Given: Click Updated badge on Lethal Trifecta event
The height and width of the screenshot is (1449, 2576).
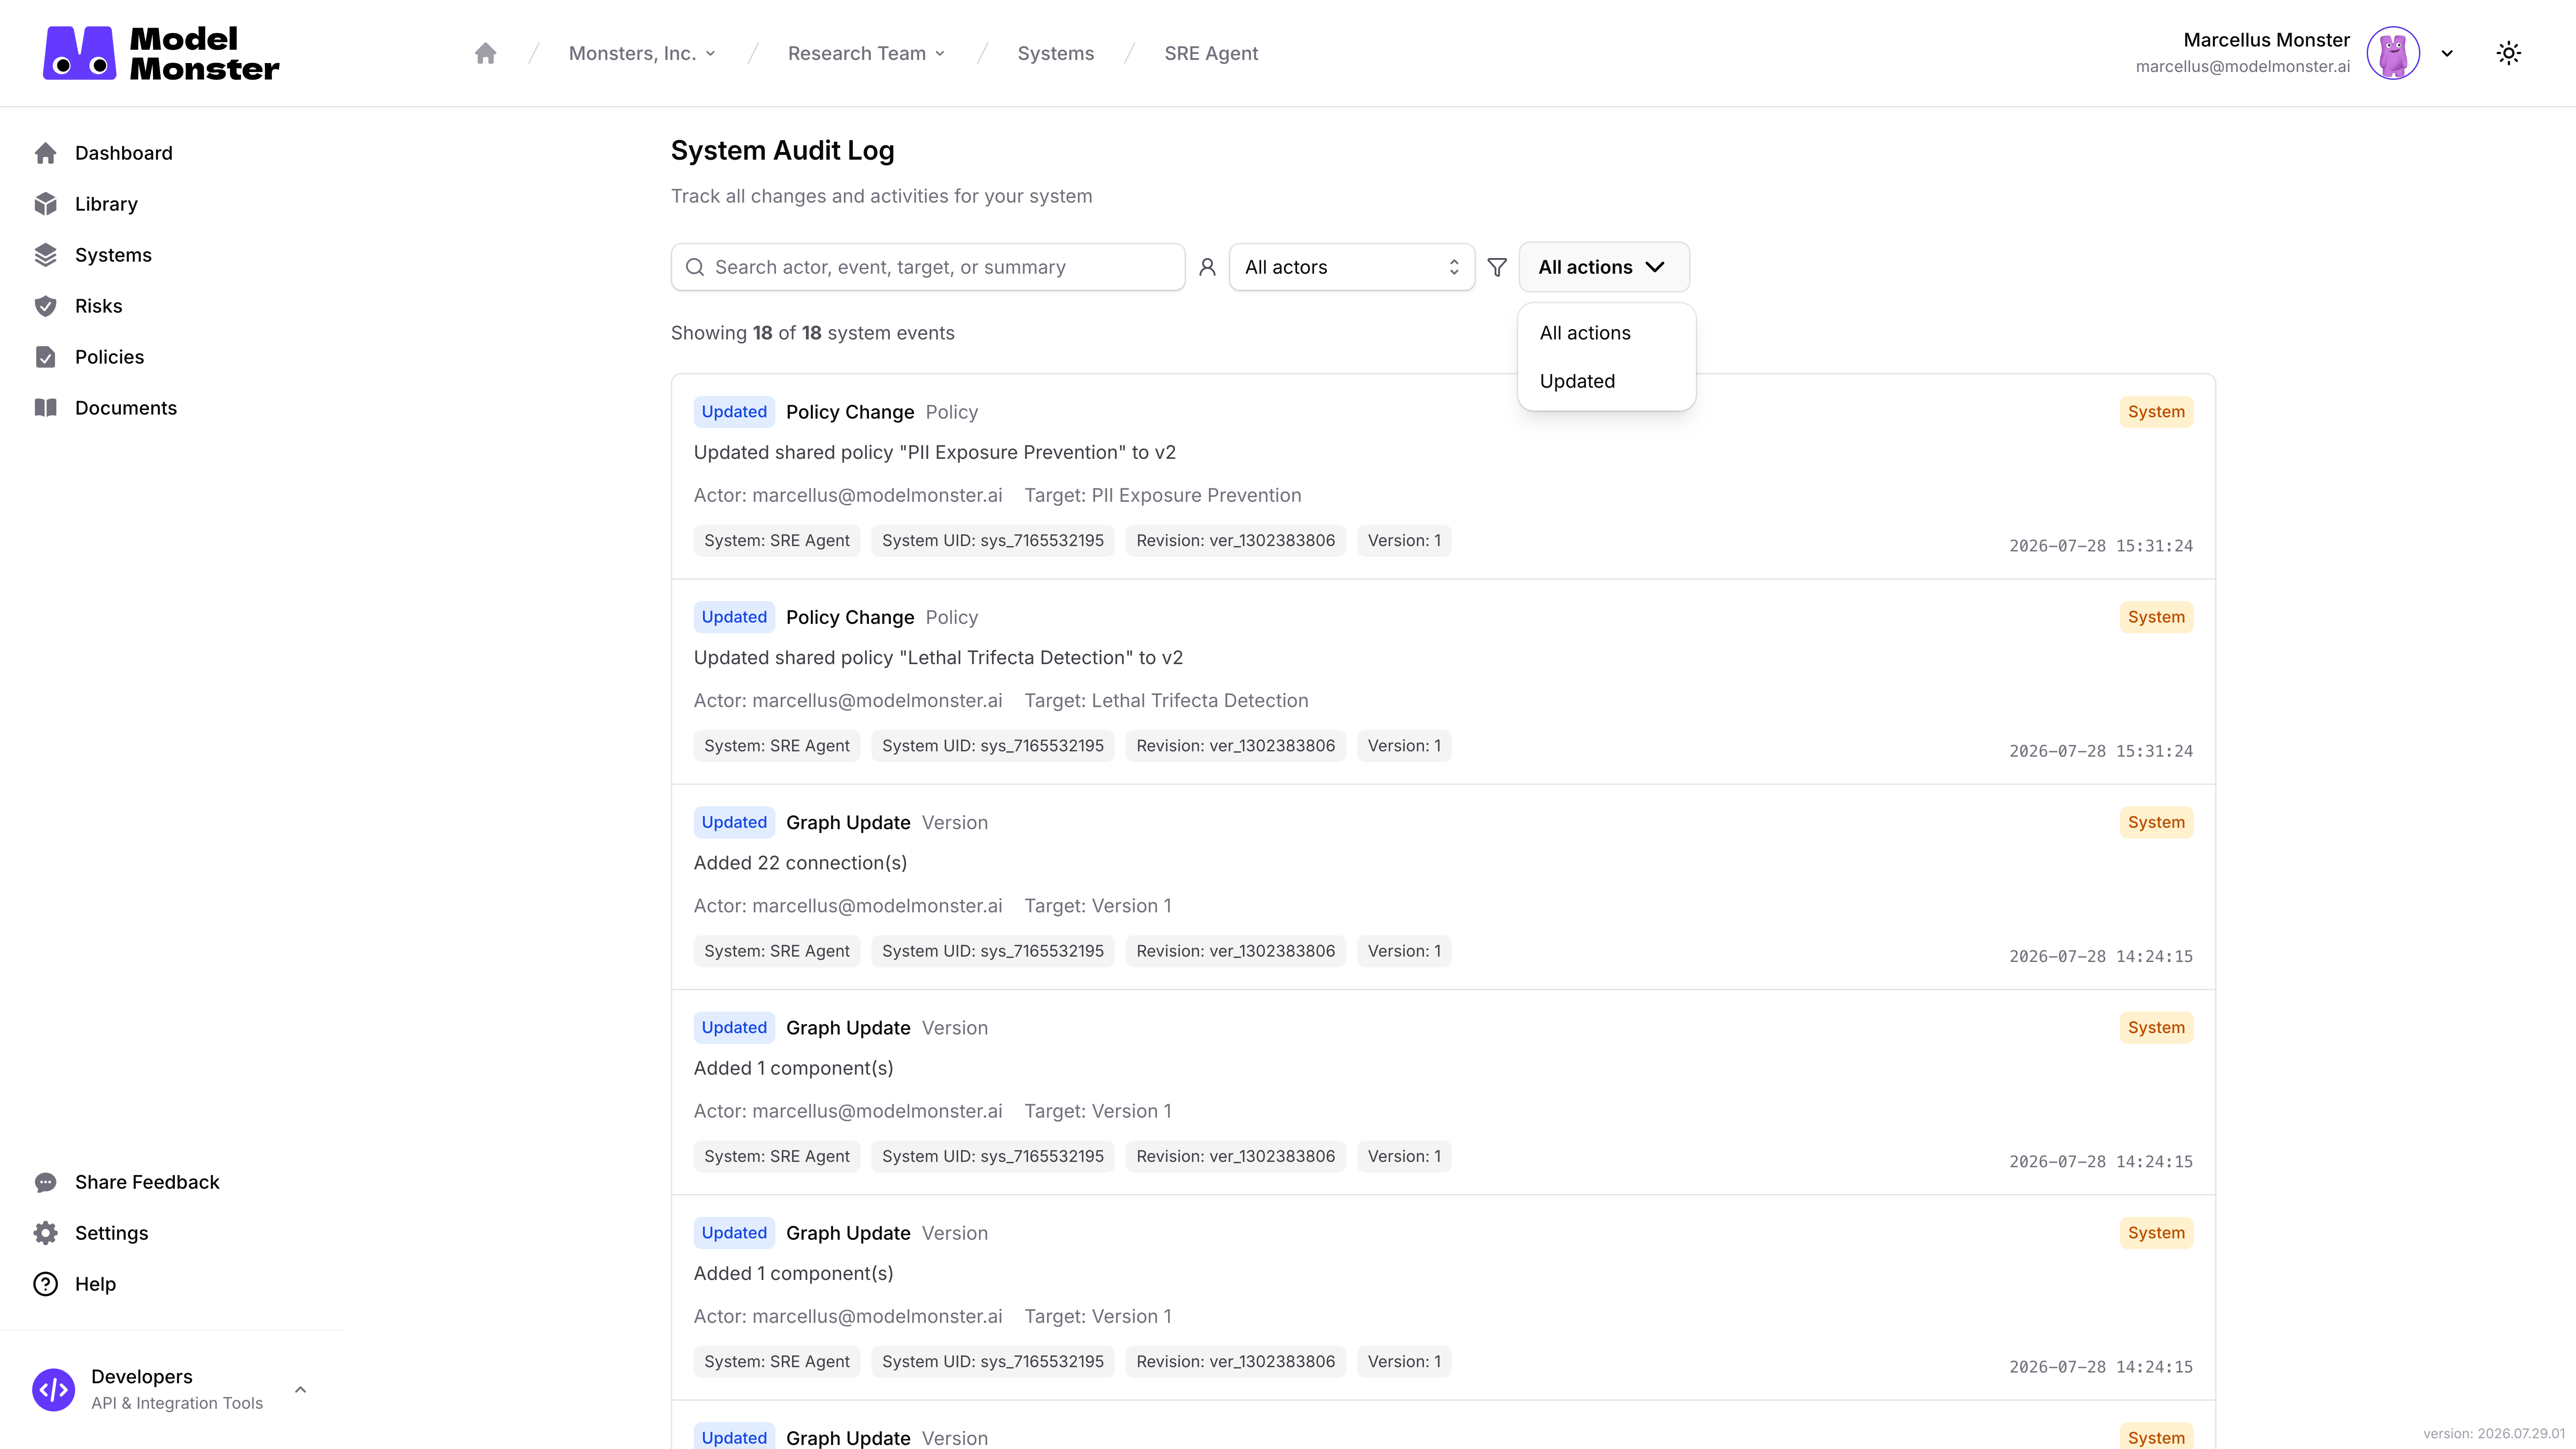Looking at the screenshot, I should click(x=734, y=617).
